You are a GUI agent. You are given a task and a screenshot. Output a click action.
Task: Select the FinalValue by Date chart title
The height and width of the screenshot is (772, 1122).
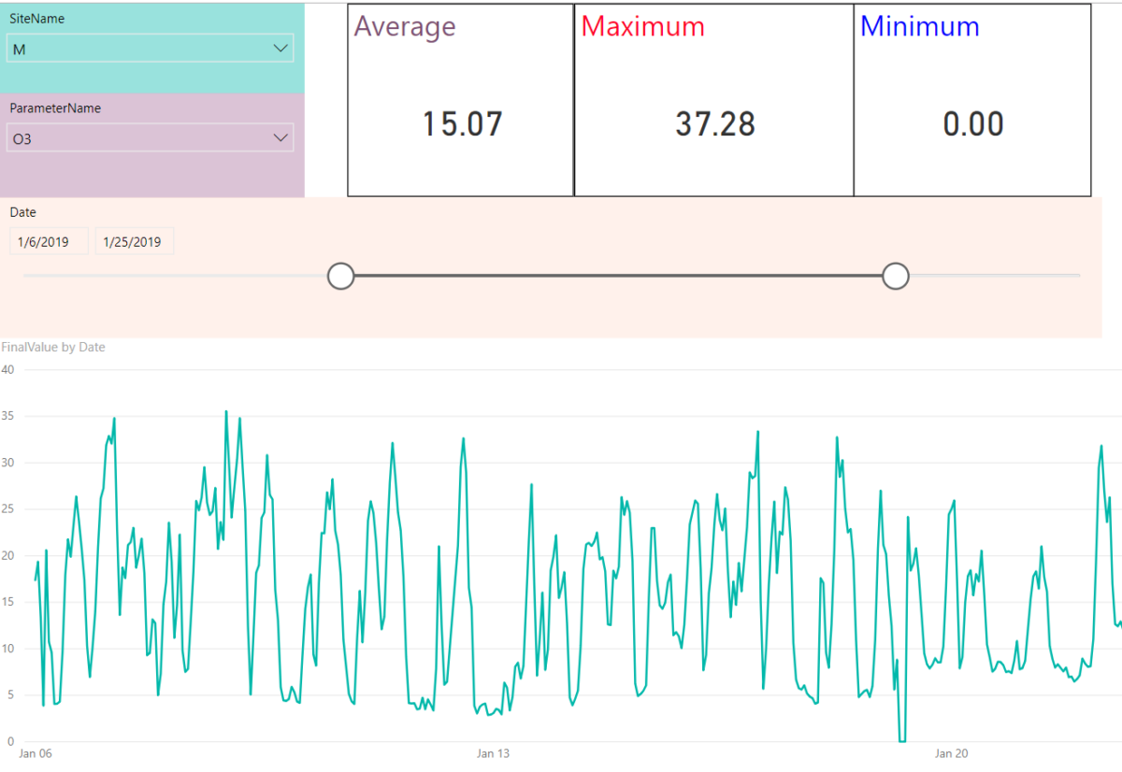click(x=52, y=347)
